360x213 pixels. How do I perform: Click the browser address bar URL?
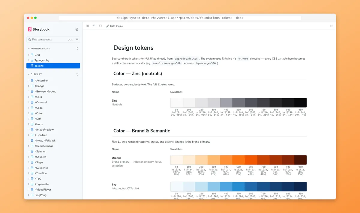(180, 18)
